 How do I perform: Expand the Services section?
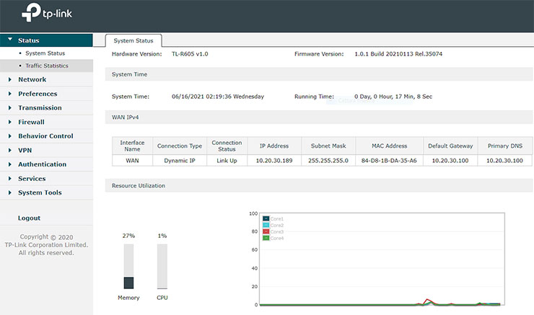point(32,179)
